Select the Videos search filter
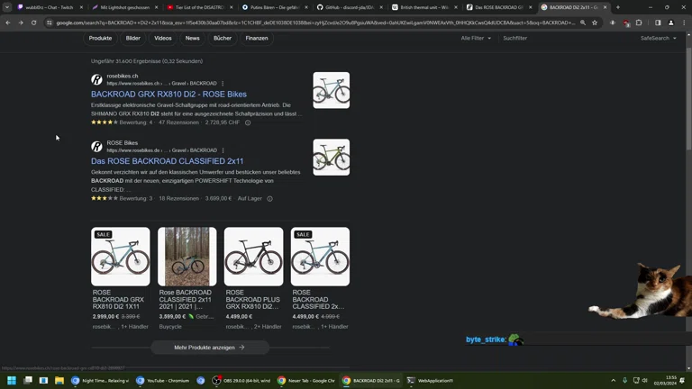The width and height of the screenshot is (692, 389). click(x=163, y=39)
